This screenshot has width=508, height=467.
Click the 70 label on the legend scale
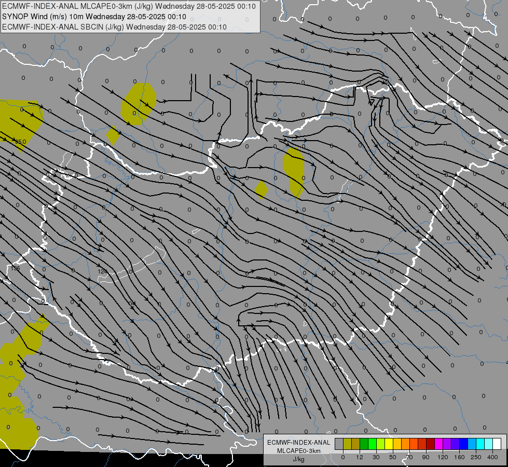[409, 457]
